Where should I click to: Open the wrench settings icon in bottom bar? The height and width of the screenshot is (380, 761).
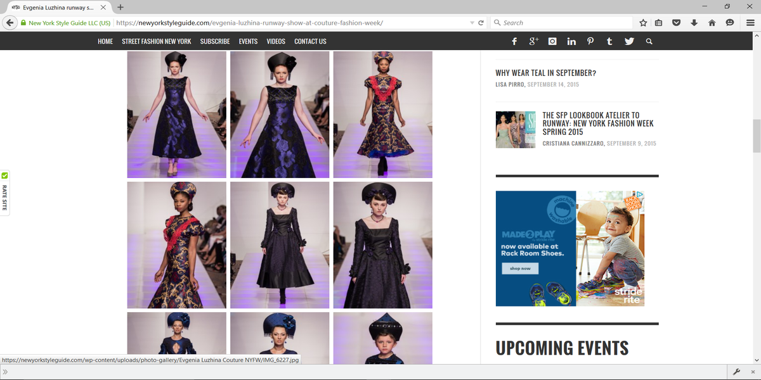(x=737, y=372)
